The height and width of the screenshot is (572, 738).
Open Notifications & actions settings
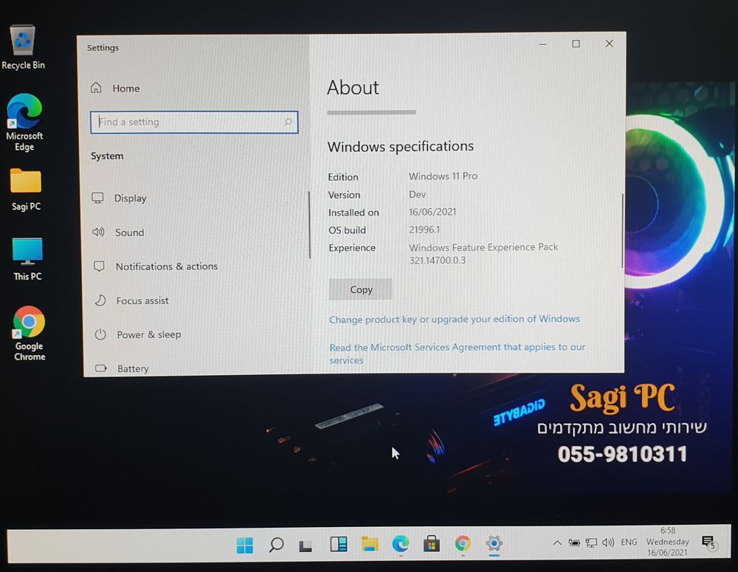click(x=166, y=266)
